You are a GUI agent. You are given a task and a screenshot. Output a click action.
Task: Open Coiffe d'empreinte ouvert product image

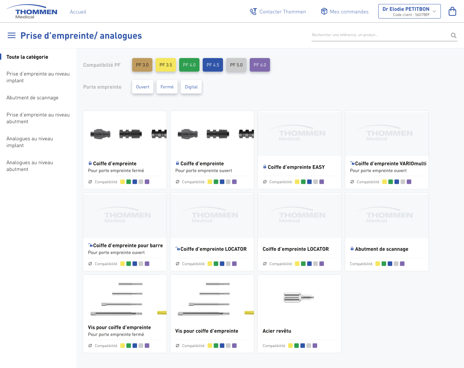[x=212, y=134]
